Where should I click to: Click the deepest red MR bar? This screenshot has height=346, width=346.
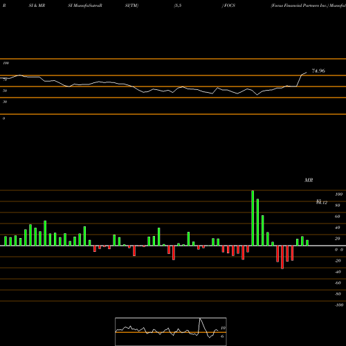(x=282, y=257)
